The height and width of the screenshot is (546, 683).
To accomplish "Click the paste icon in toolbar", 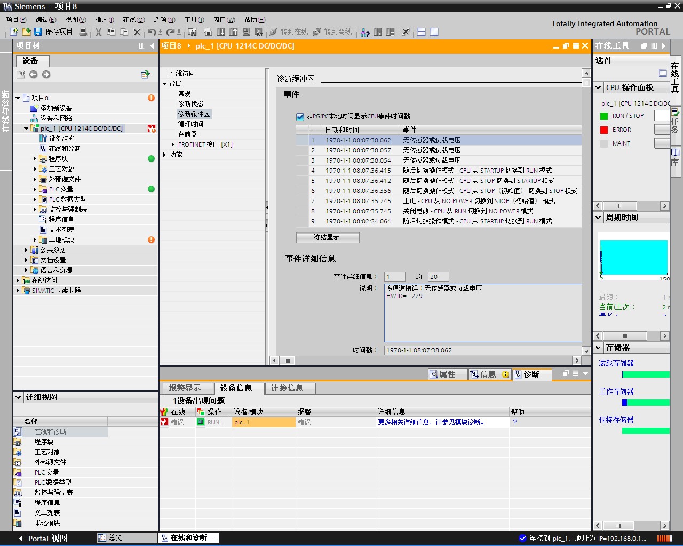I will pyautogui.click(x=124, y=32).
